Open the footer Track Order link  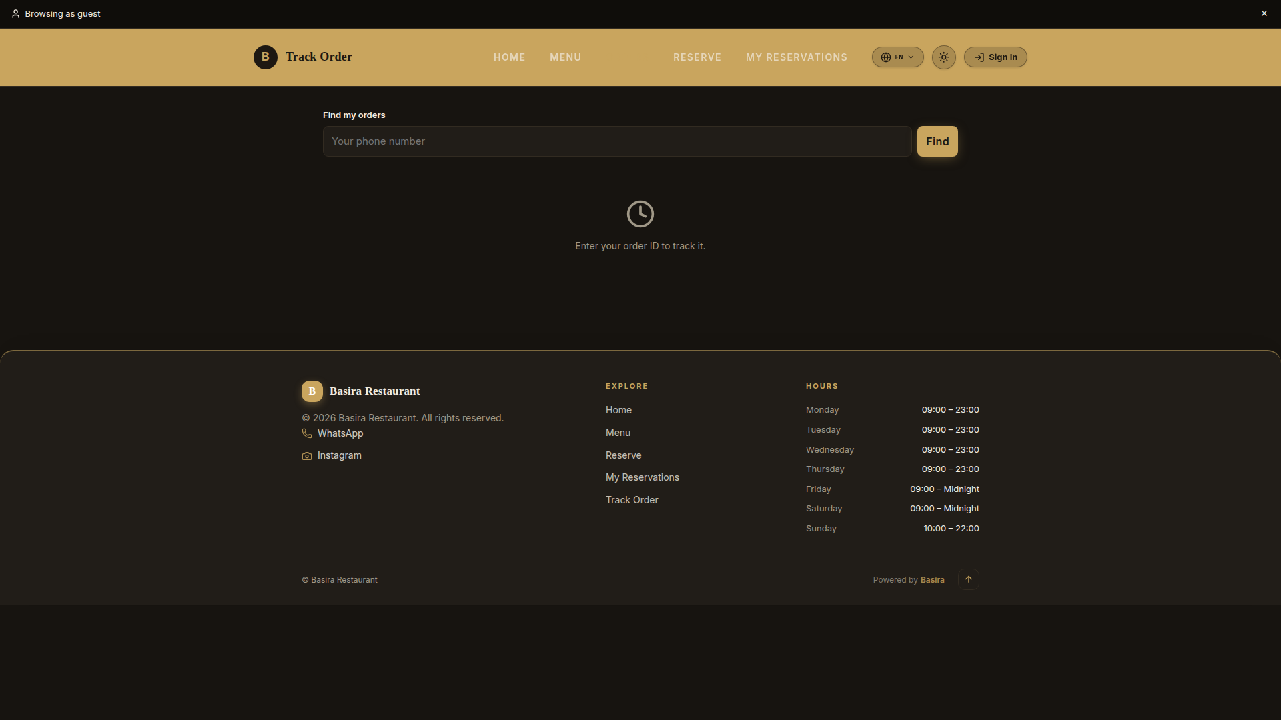click(x=631, y=500)
